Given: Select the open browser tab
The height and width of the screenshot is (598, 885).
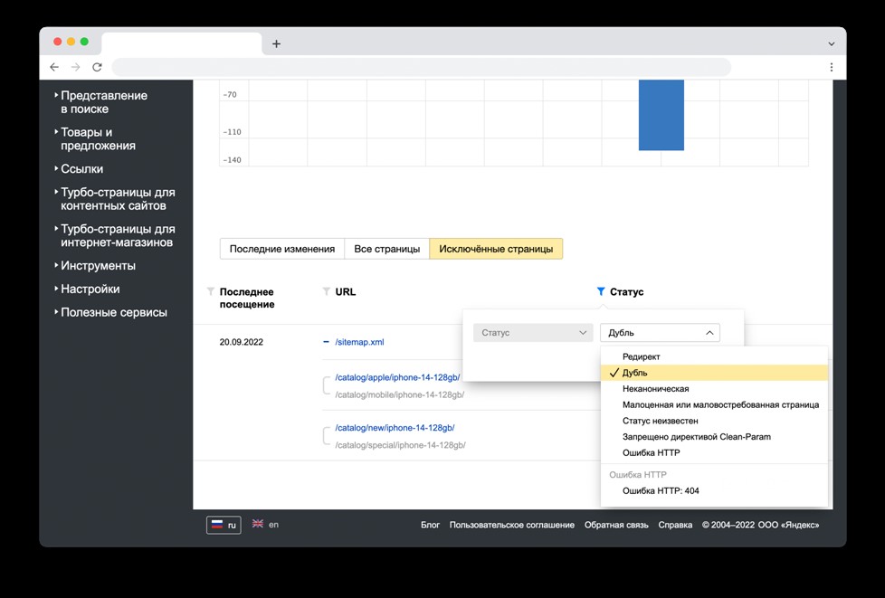Looking at the screenshot, I should point(182,43).
